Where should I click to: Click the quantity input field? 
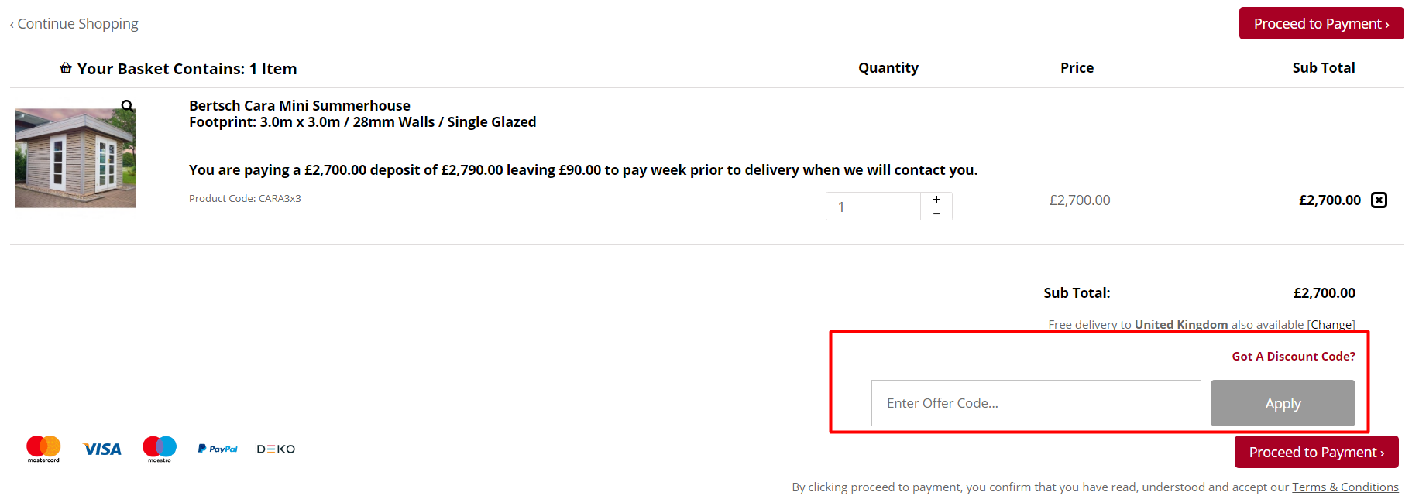pos(873,207)
